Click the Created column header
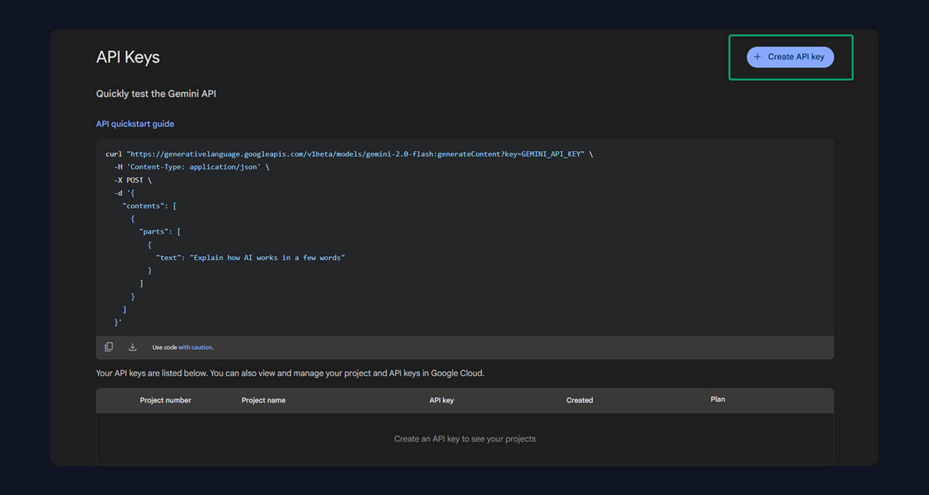The width and height of the screenshot is (929, 495). 580,400
